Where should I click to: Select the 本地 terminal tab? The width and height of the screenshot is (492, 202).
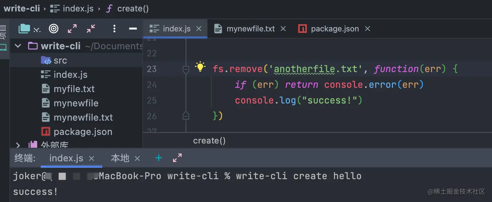tap(120, 158)
